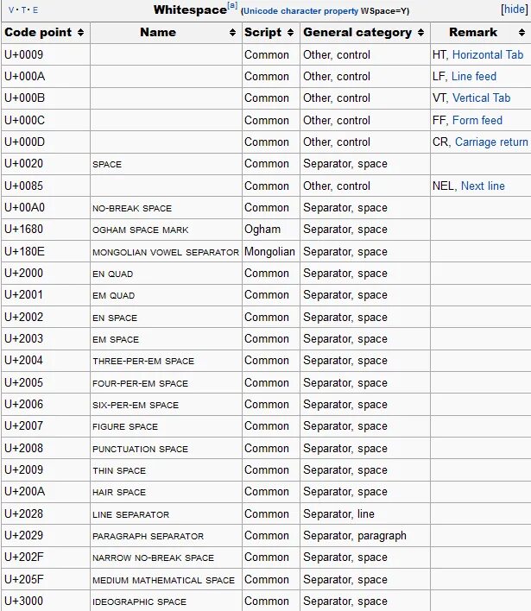Select the PARAGRAPH SEPARATOR name cell
531x611 pixels.
coord(166,536)
